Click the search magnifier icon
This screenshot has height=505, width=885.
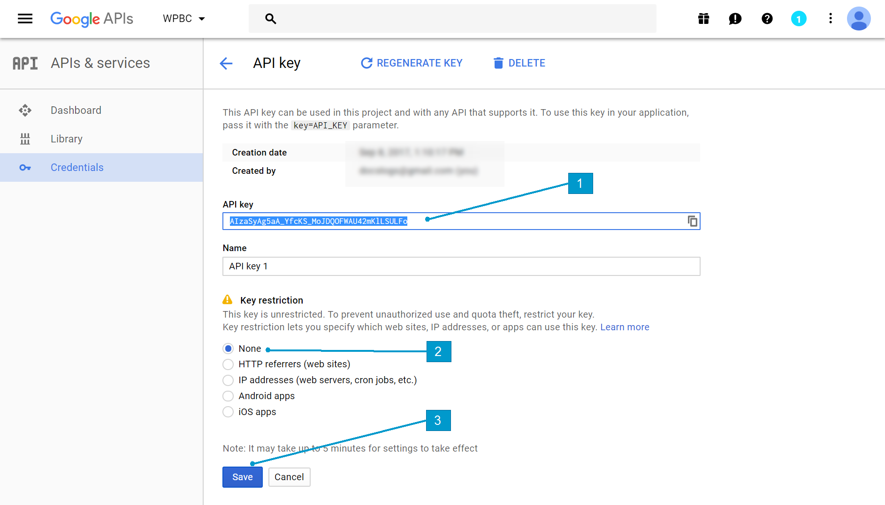point(270,19)
